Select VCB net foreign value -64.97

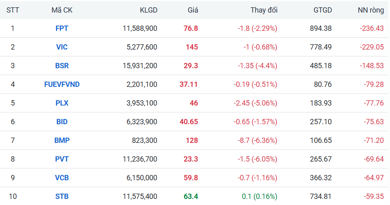pos(374,178)
